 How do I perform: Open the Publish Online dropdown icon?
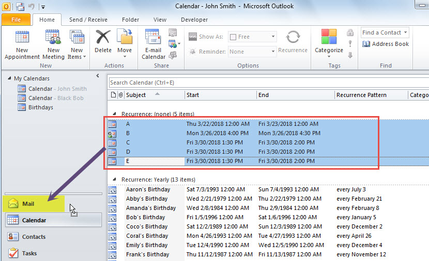coord(174,44)
